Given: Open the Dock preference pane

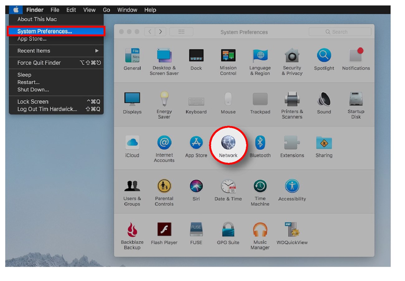Looking at the screenshot, I should (196, 59).
